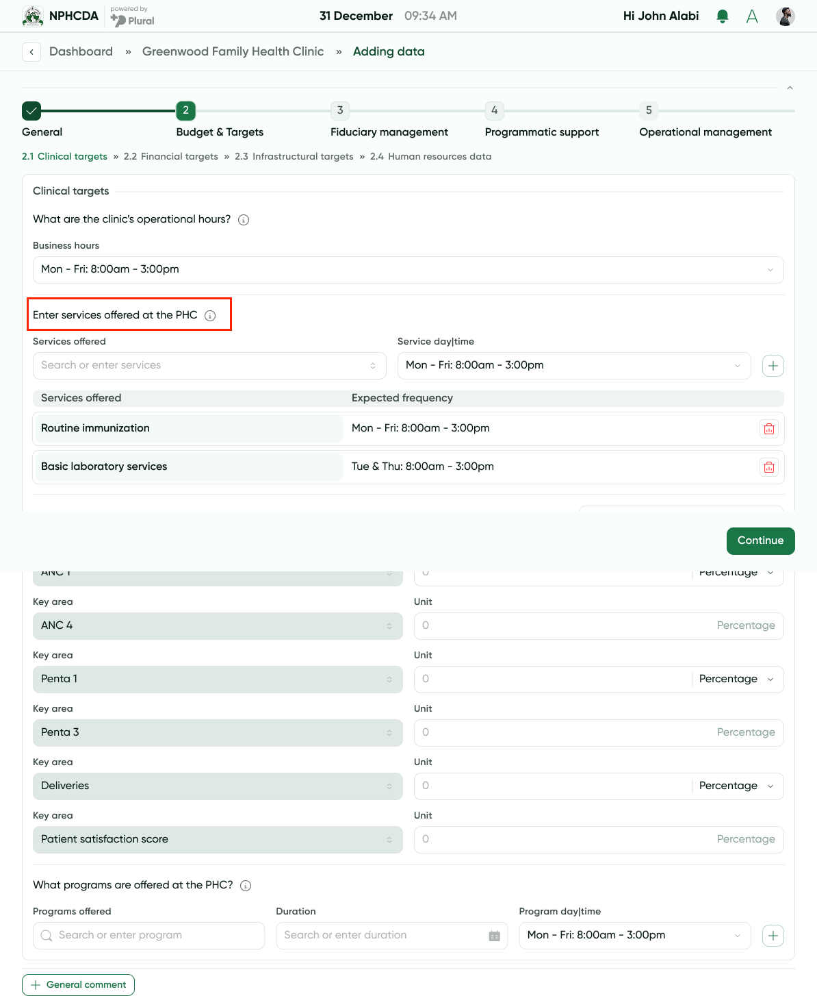817x996 pixels.
Task: View info tooltip beside clinic operational hours question
Action: (243, 219)
